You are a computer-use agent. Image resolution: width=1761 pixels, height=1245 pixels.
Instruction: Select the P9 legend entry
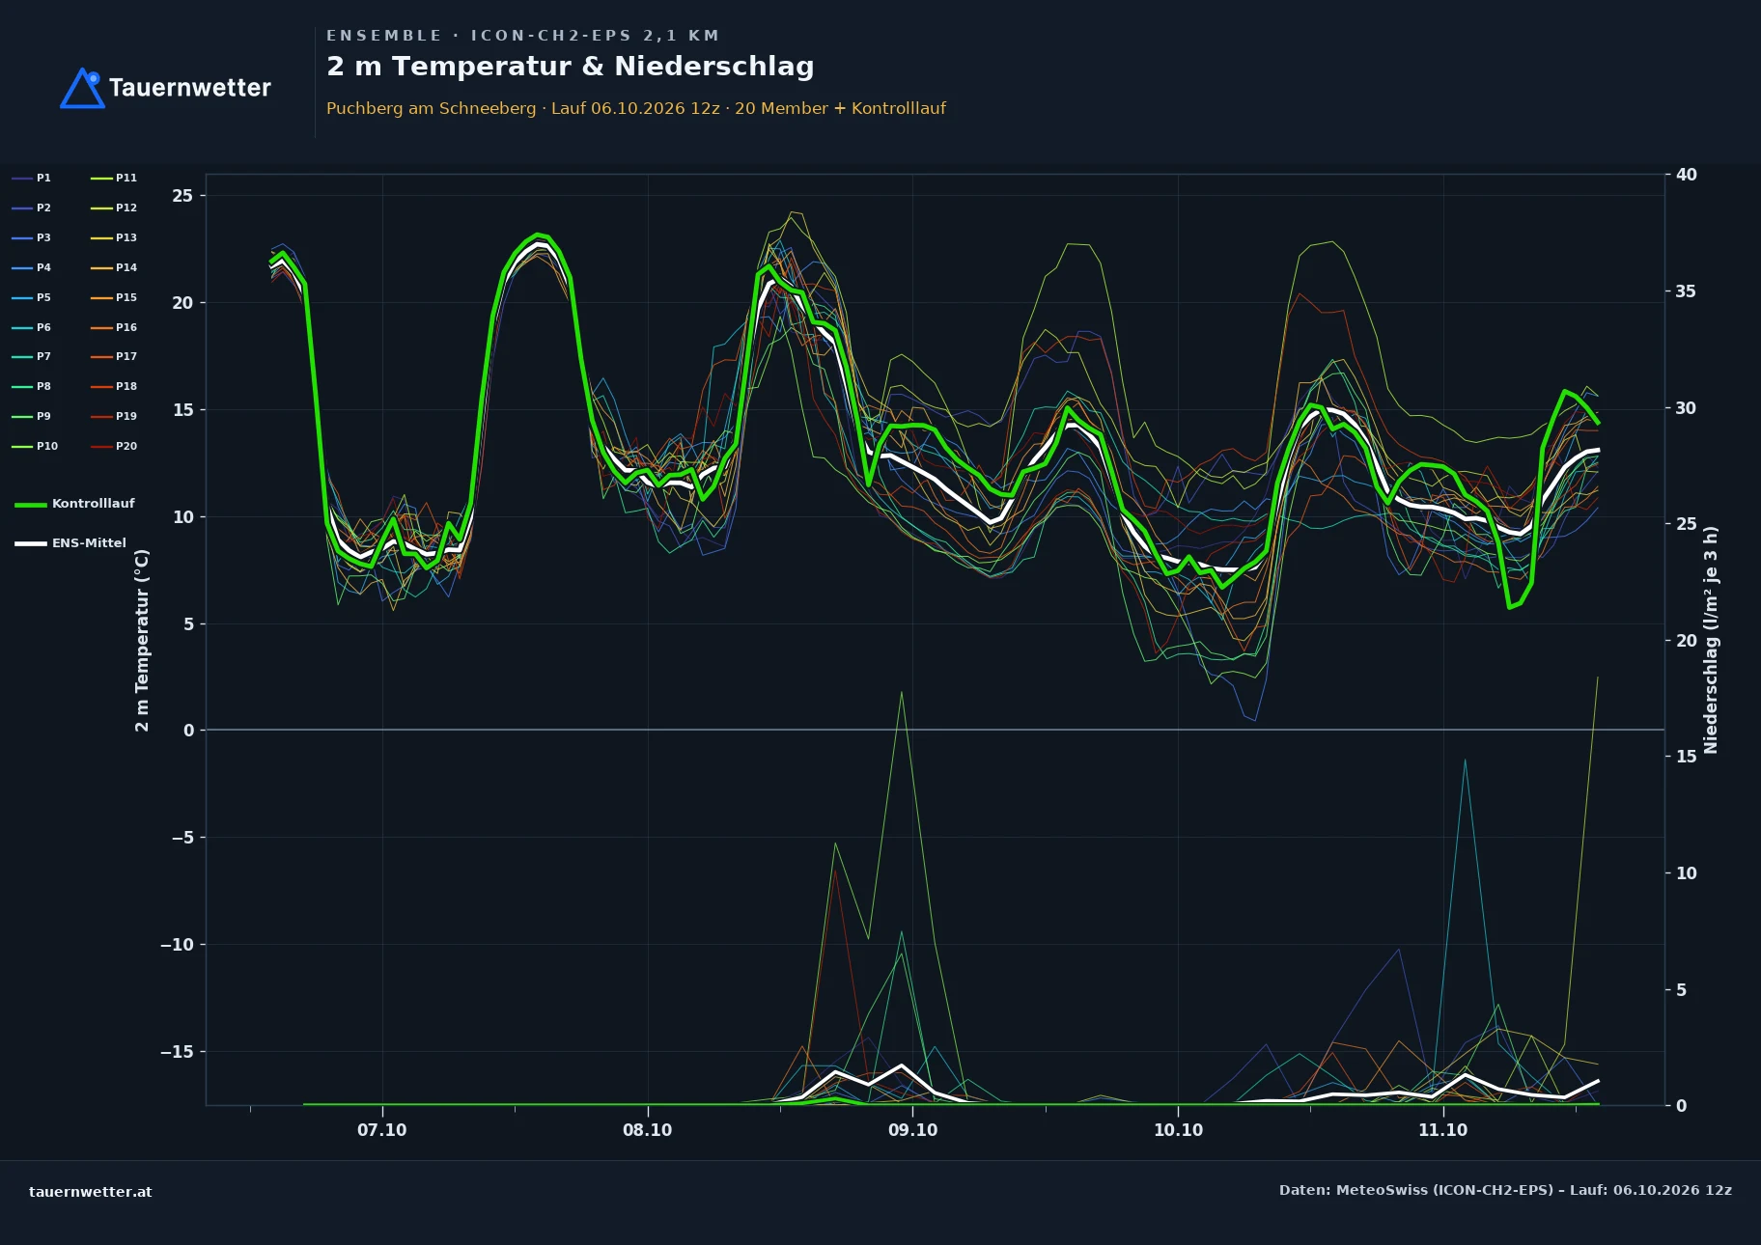point(31,416)
